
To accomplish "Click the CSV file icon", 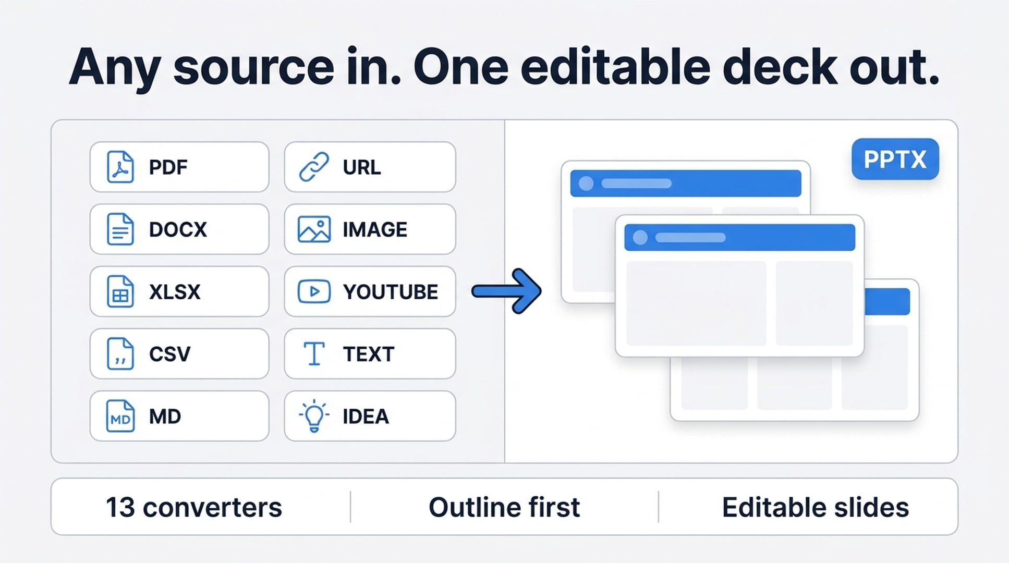I will (120, 353).
